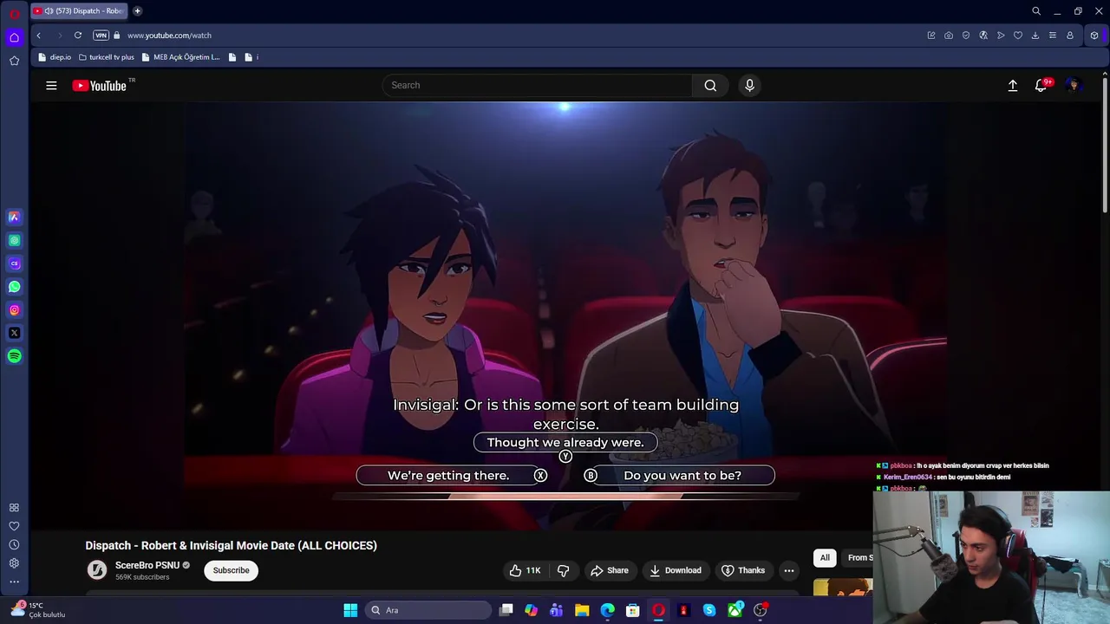
Task: Open the privacy shield toolbar icon
Action: point(966,36)
